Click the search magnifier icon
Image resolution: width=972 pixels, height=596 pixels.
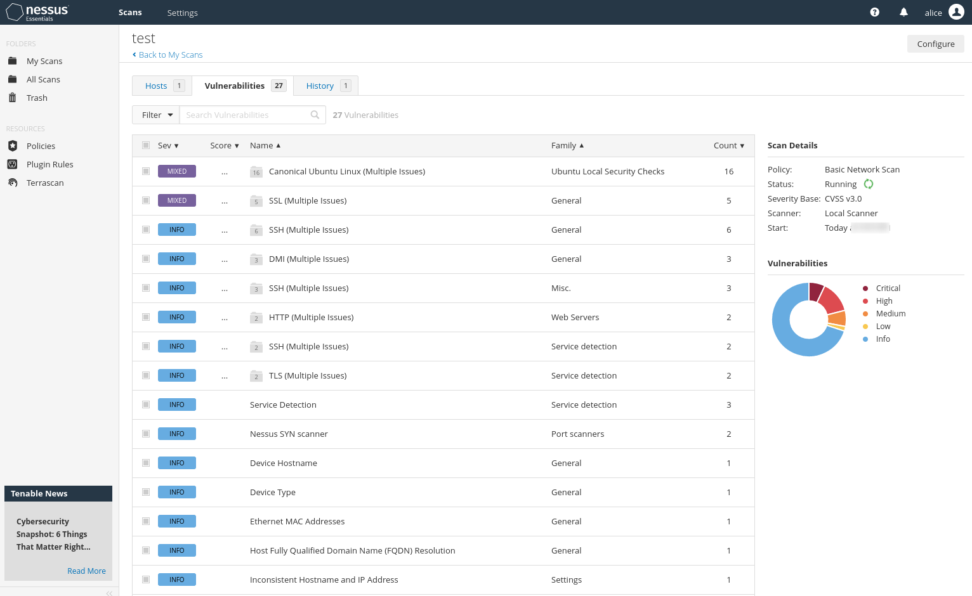point(315,115)
